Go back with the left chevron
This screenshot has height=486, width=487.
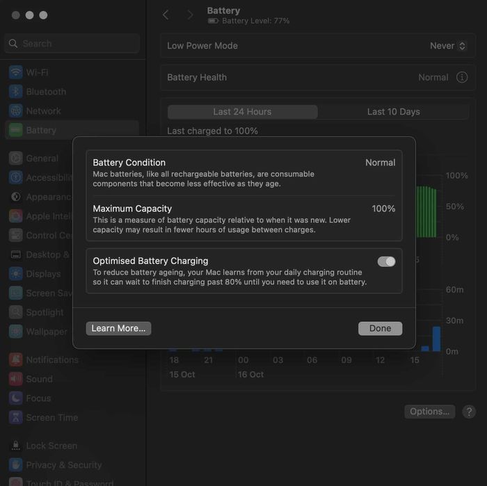pos(166,15)
